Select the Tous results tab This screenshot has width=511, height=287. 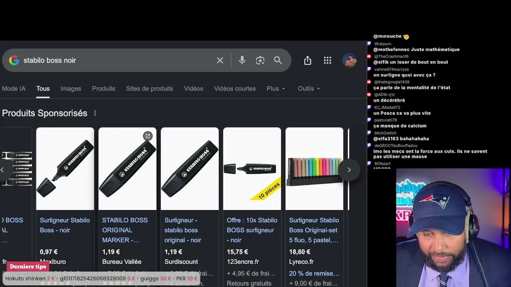point(43,88)
